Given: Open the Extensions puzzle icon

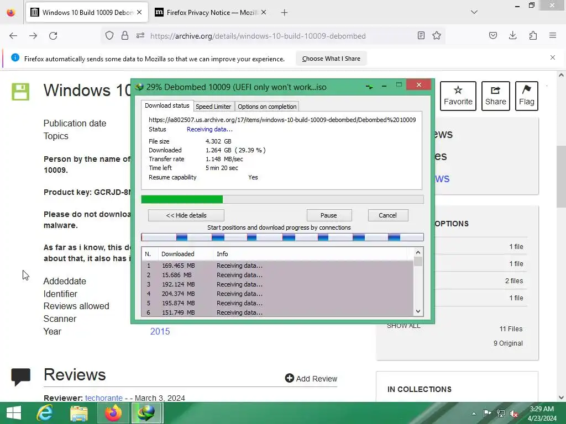Looking at the screenshot, I should coord(533,35).
